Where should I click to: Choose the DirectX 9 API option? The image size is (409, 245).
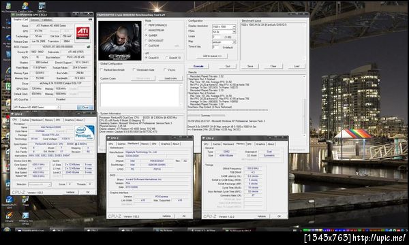click(147, 58)
